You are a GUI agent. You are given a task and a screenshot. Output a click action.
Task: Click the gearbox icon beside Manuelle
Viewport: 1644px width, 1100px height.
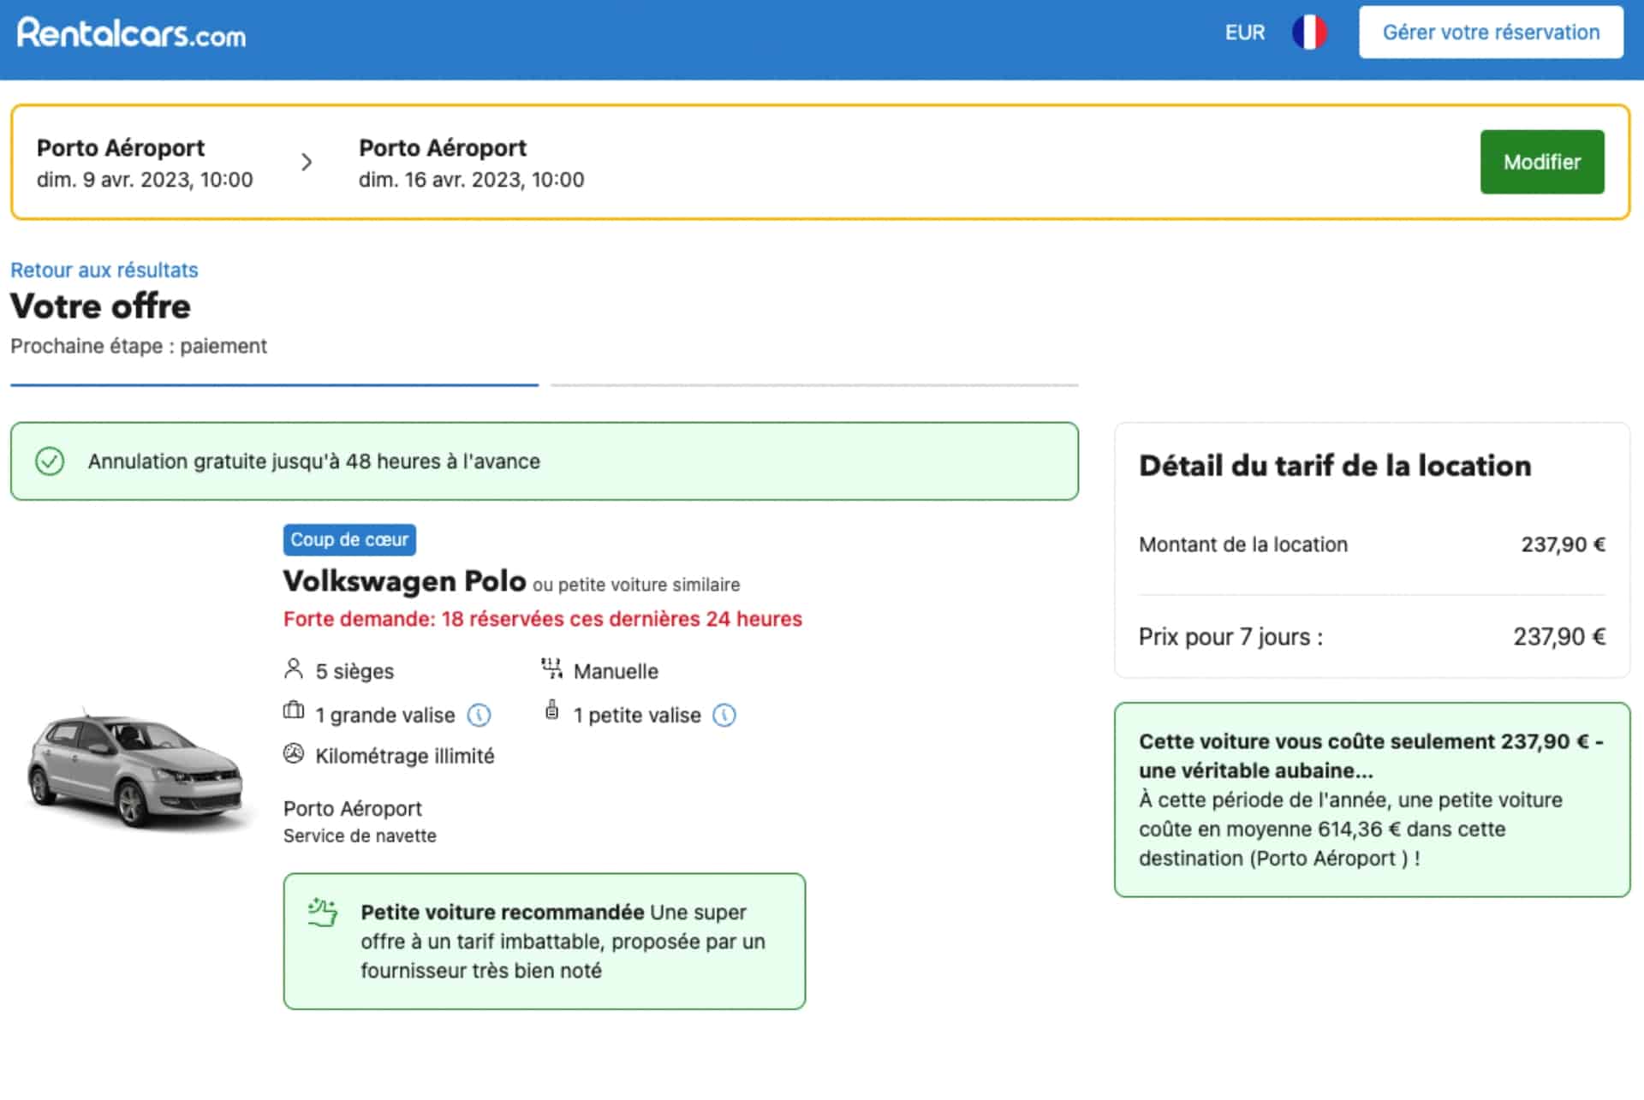pos(551,669)
